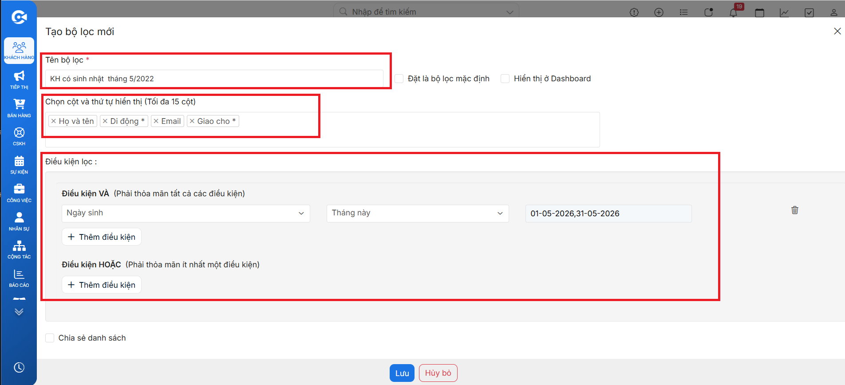
Task: Expand more sidebar modules with double chevron
Action: tap(19, 312)
